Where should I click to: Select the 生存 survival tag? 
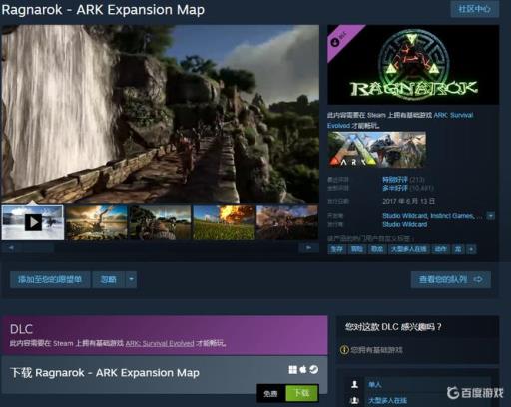pyautogui.click(x=336, y=249)
